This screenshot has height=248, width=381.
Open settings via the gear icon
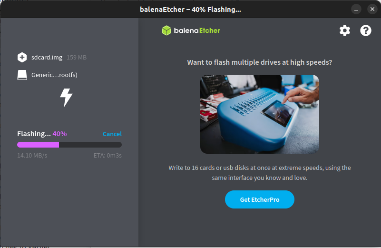coord(344,30)
